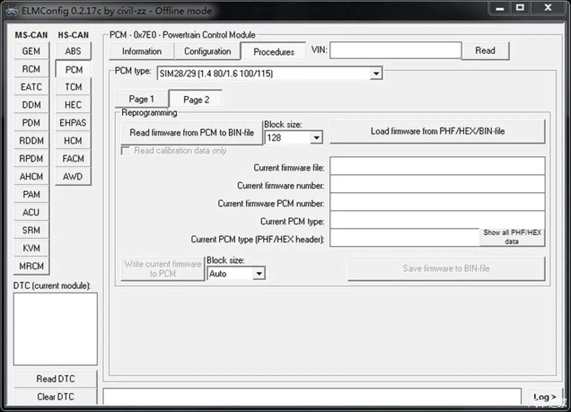Select the TCM module
The image size is (571, 412).
tap(73, 87)
